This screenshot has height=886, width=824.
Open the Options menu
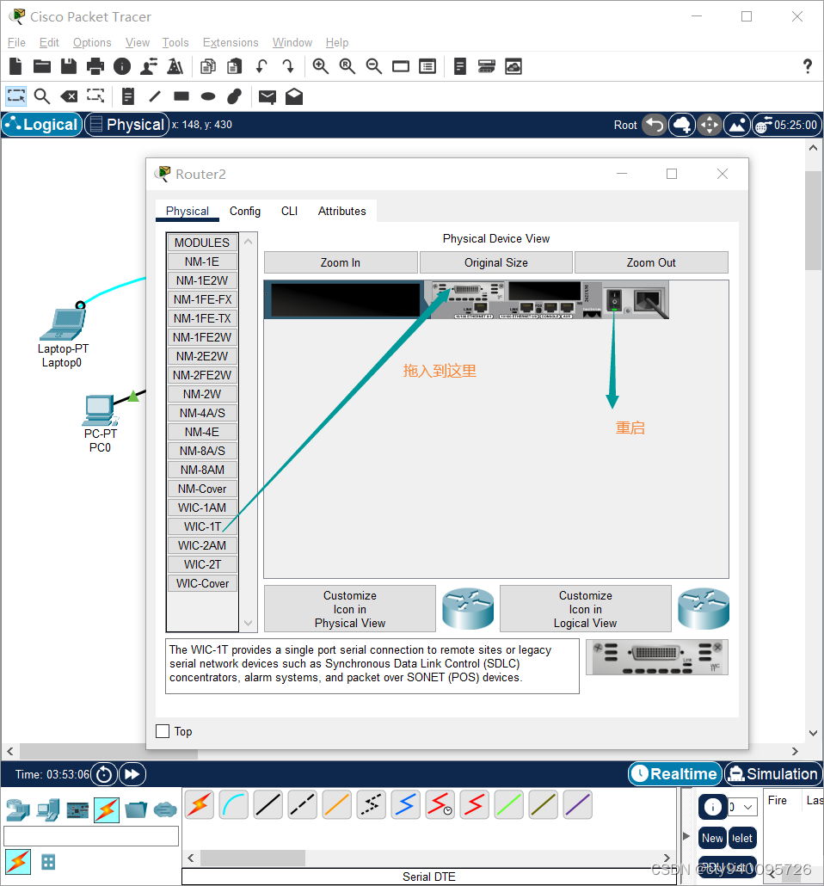point(92,42)
